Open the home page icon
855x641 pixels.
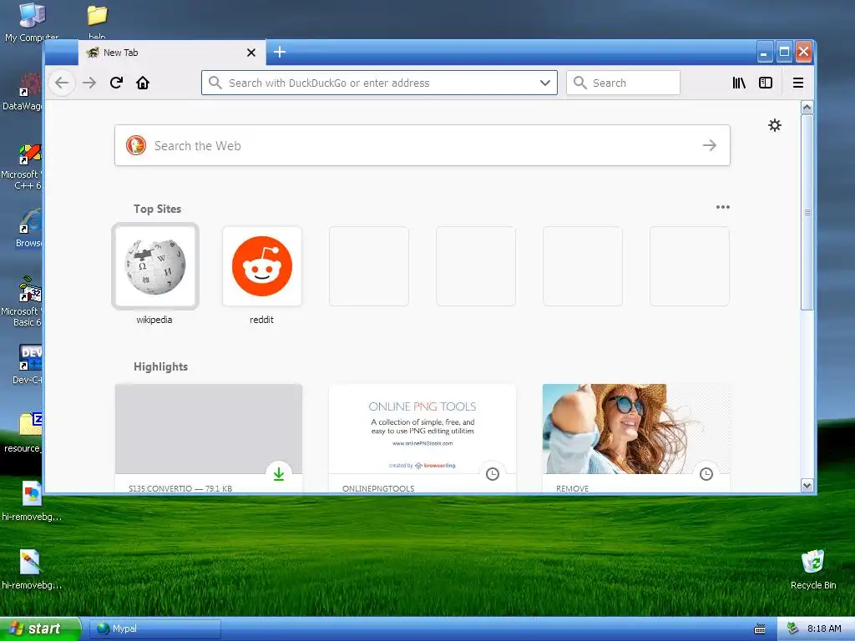(143, 83)
